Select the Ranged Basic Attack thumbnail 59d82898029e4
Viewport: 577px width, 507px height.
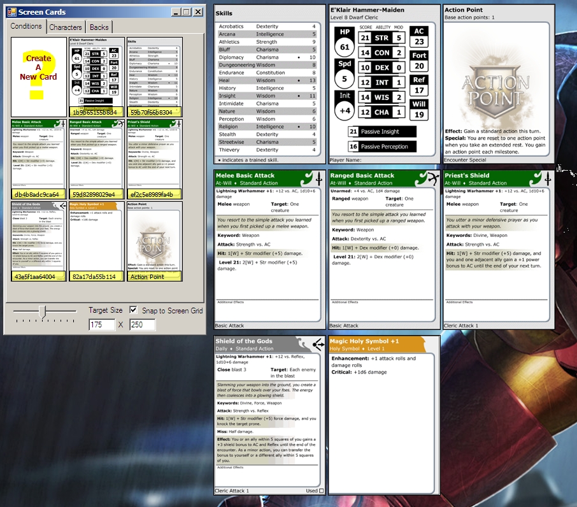[97, 159]
